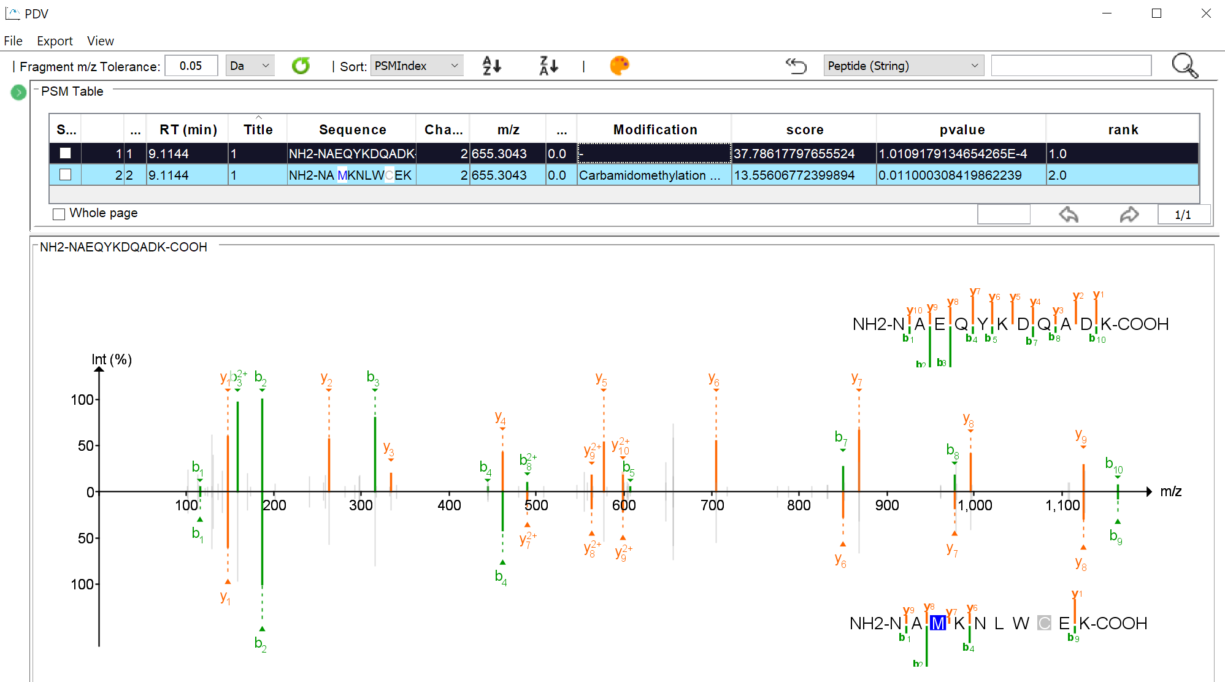1225x682 pixels.
Task: Open the Peptide (String) search type dropdown
Action: pos(902,65)
